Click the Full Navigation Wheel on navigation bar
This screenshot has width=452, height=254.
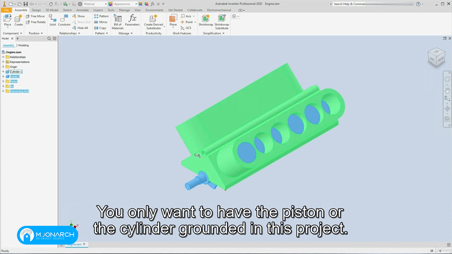[447, 79]
